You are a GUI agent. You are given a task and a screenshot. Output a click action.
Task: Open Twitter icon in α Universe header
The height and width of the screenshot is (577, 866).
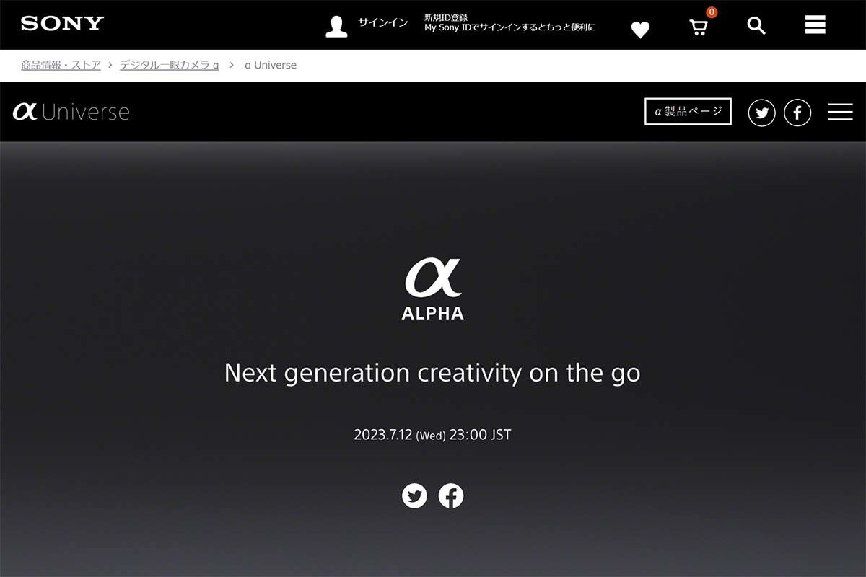pos(761,113)
